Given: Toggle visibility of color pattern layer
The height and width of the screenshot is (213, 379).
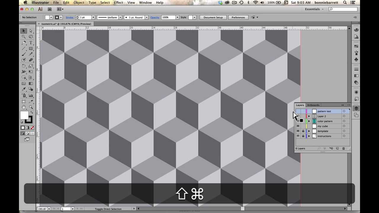Looking at the screenshot, I should coord(298,121).
